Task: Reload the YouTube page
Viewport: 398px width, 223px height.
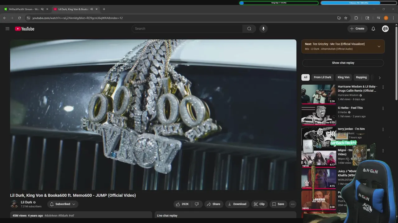Action: [x=19, y=18]
